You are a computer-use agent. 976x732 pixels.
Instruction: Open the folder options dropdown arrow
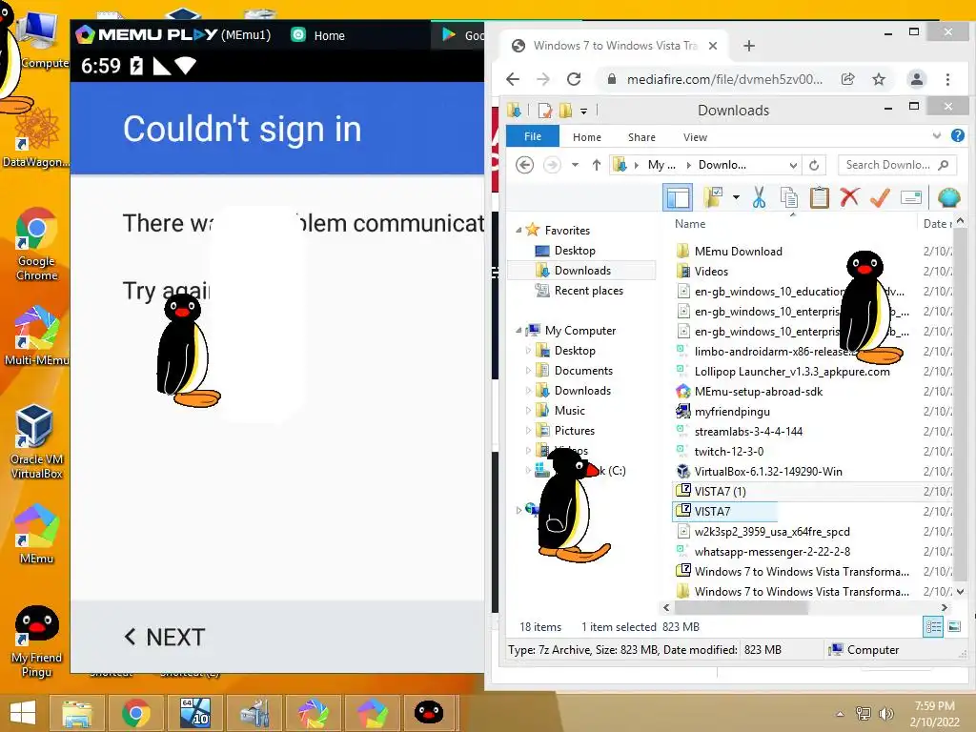[737, 198]
